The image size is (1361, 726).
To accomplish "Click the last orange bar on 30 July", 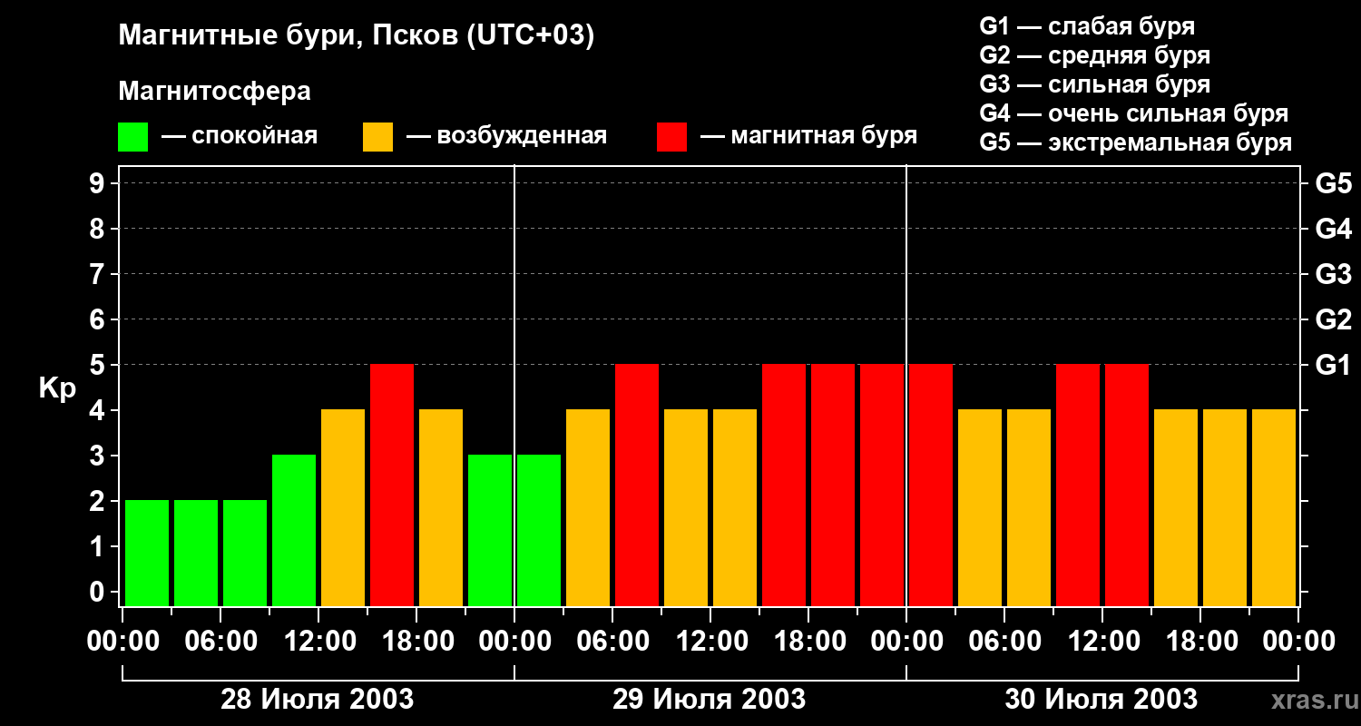I will pyautogui.click(x=1274, y=507).
